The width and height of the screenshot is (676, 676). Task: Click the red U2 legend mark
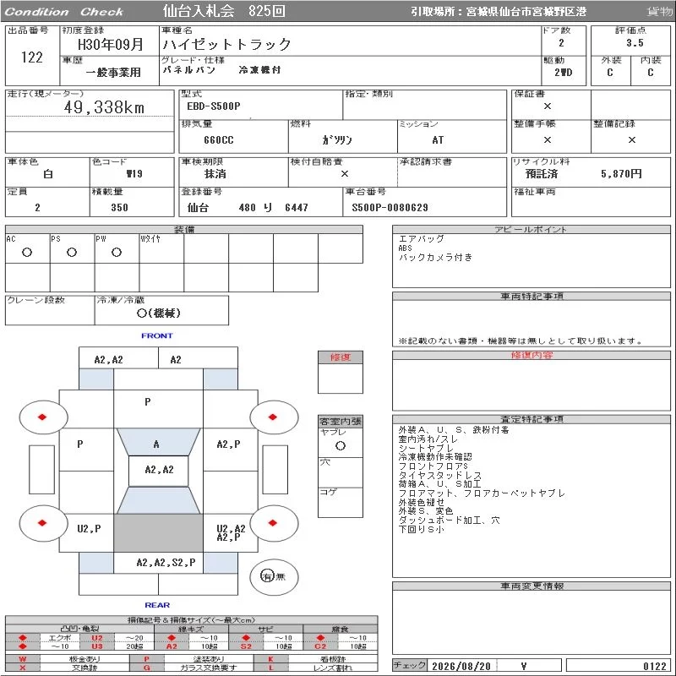pyautogui.click(x=97, y=638)
